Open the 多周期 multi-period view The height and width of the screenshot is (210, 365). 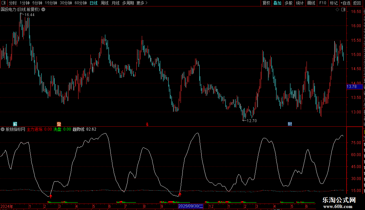(128, 3)
